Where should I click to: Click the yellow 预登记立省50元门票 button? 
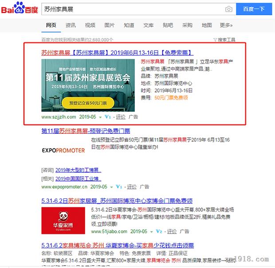(88, 103)
